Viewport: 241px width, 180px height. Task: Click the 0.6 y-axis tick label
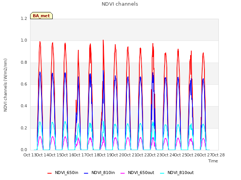24,84
